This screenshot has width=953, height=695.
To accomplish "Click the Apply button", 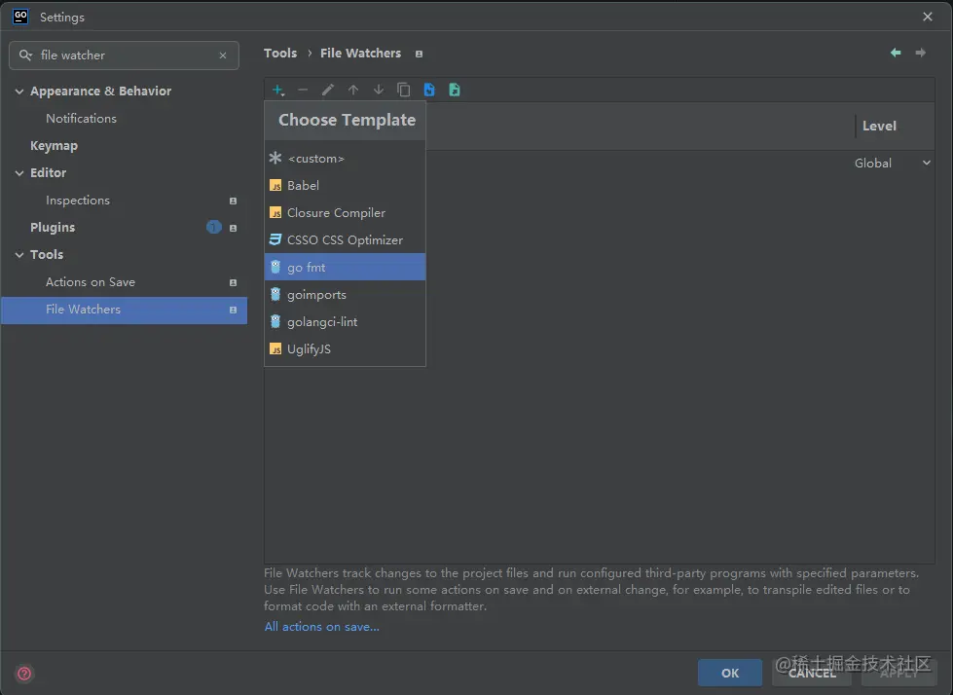I will pyautogui.click(x=898, y=673).
